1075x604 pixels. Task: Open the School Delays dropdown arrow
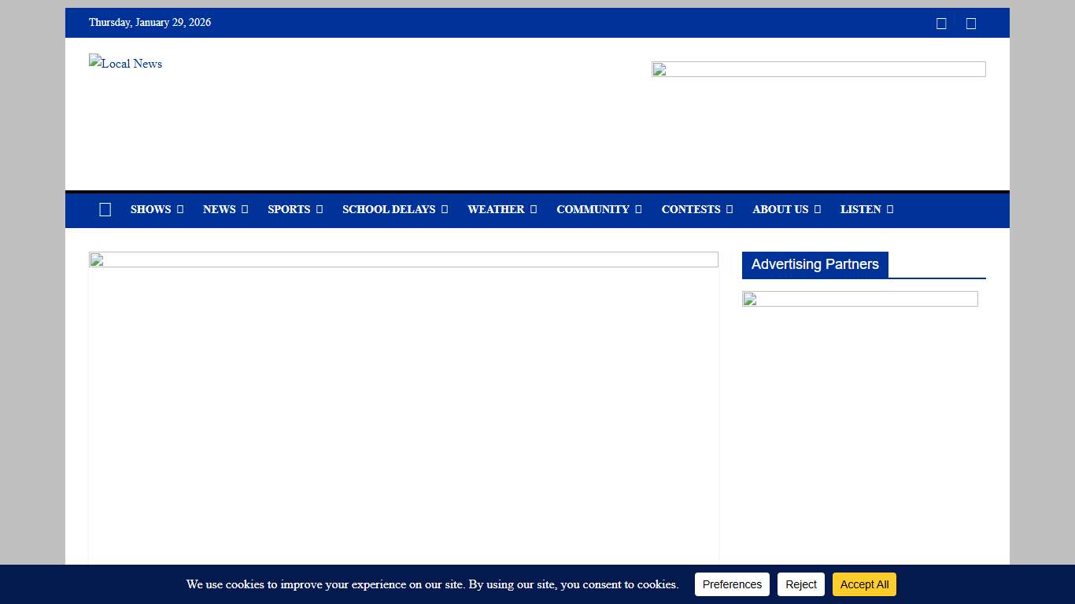coord(445,210)
